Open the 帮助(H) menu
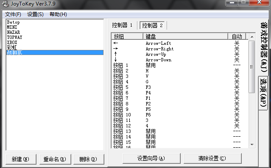 coord(58,14)
